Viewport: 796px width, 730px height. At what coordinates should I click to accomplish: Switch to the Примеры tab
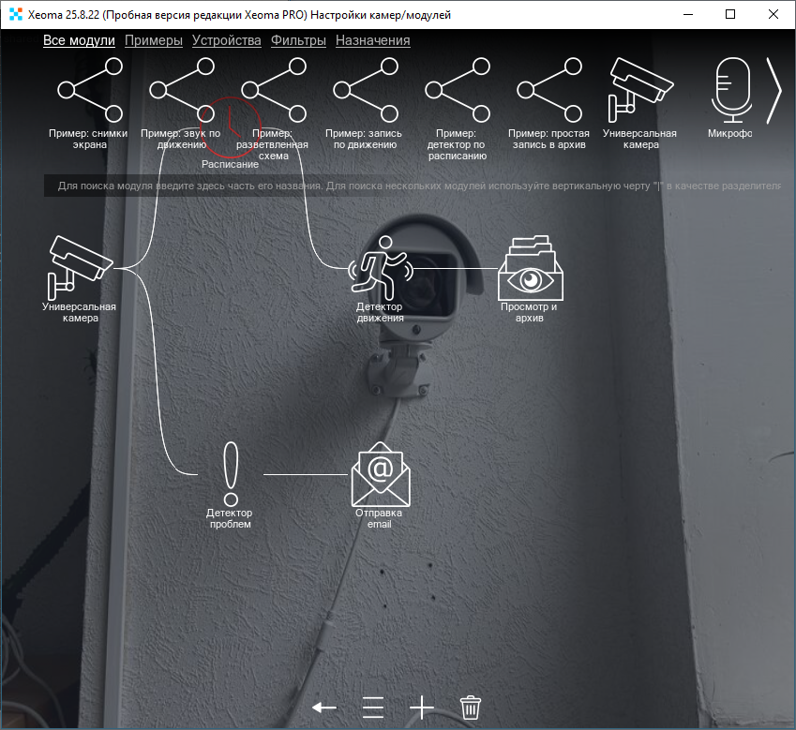point(153,40)
